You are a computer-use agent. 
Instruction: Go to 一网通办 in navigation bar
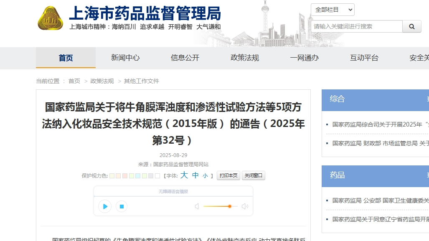click(305, 58)
